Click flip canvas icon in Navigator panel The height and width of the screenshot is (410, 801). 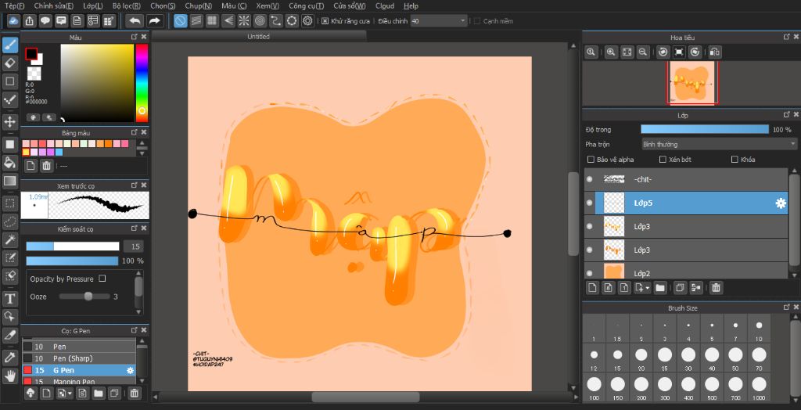(715, 52)
